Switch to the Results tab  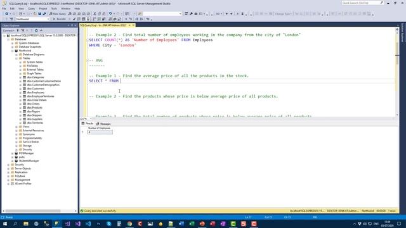point(88,123)
